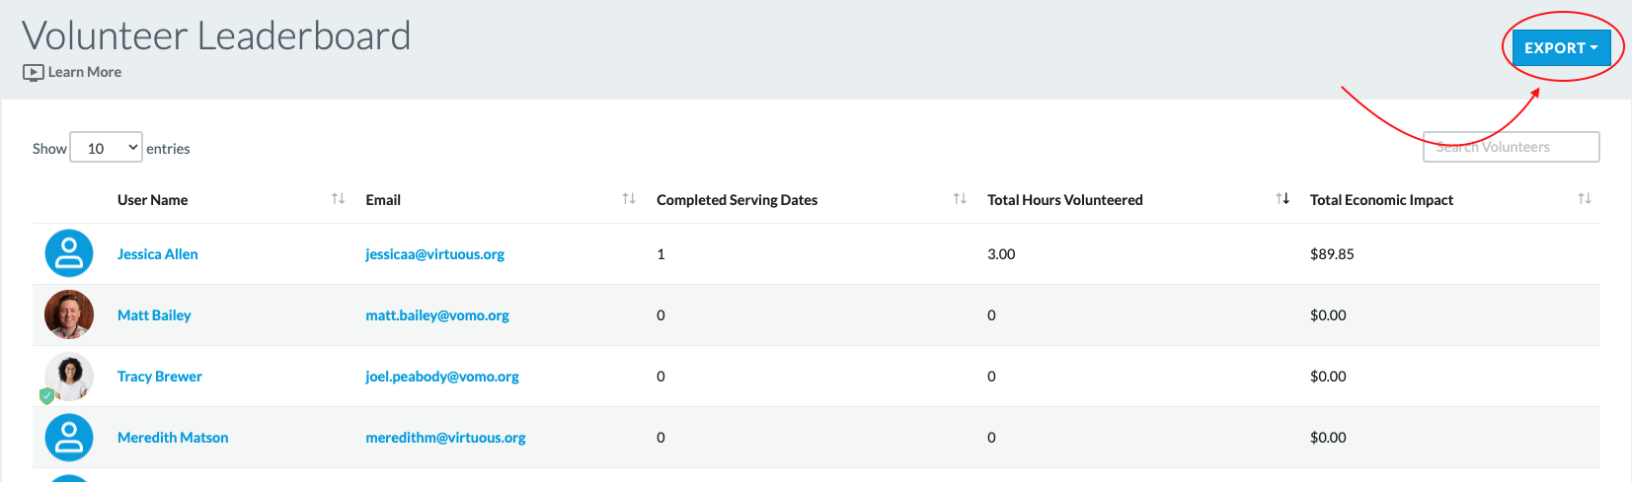Select Jessica Allen's 3.00 hours value
The width and height of the screenshot is (1632, 482).
[x=1001, y=254]
